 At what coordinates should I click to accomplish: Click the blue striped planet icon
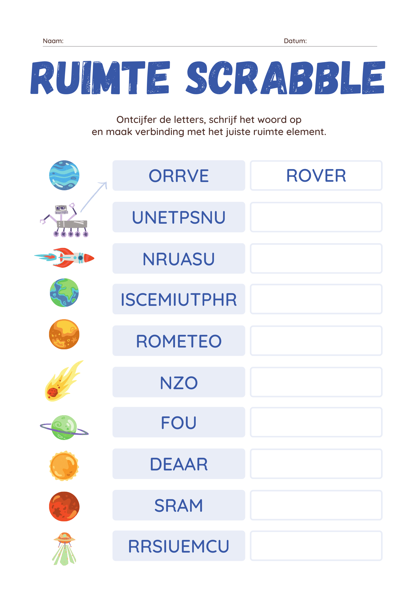coord(64,175)
